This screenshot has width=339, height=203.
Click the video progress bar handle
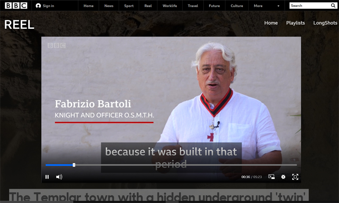74,165
